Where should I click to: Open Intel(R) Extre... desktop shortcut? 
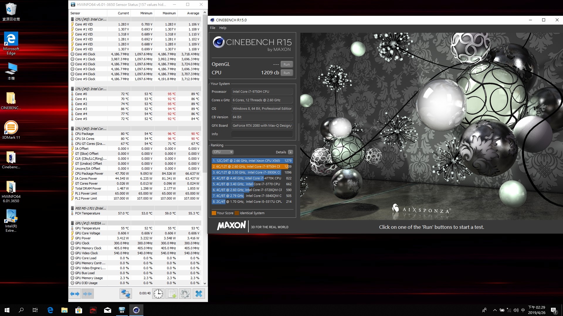(x=11, y=221)
